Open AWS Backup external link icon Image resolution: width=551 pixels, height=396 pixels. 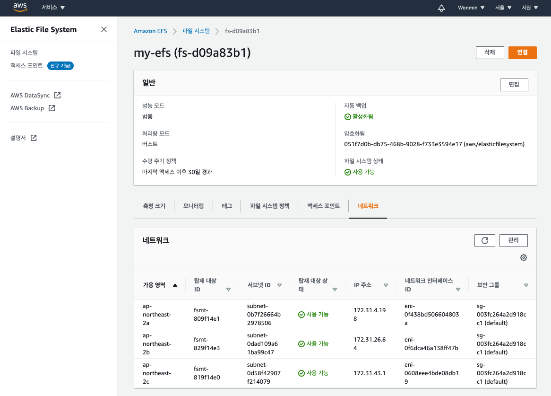[52, 108]
